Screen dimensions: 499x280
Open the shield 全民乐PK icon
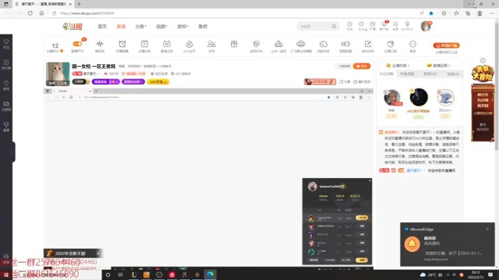[x=256, y=44]
